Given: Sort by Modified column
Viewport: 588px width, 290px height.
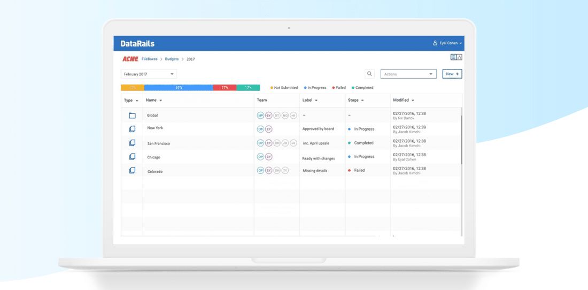Looking at the screenshot, I should [404, 101].
